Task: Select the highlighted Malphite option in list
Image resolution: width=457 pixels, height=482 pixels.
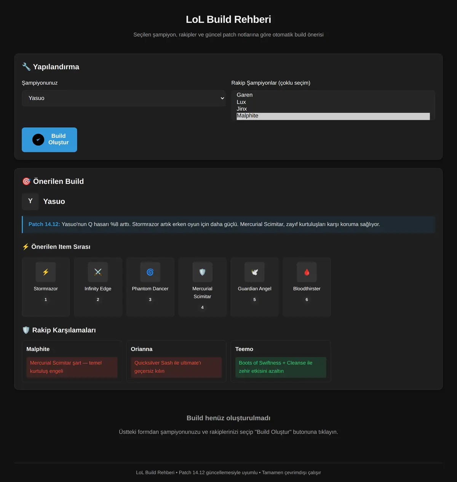Action: point(333,116)
